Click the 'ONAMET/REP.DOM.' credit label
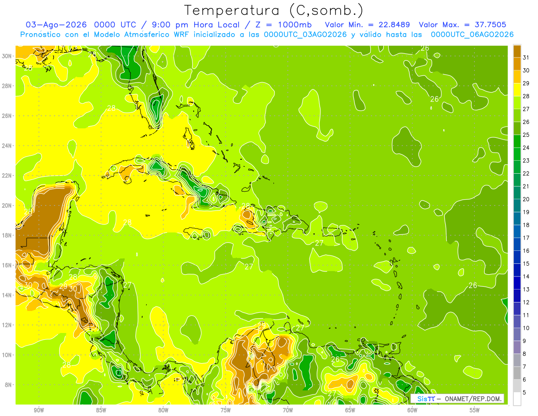Screen dimensions: 538x416 (473, 398)
